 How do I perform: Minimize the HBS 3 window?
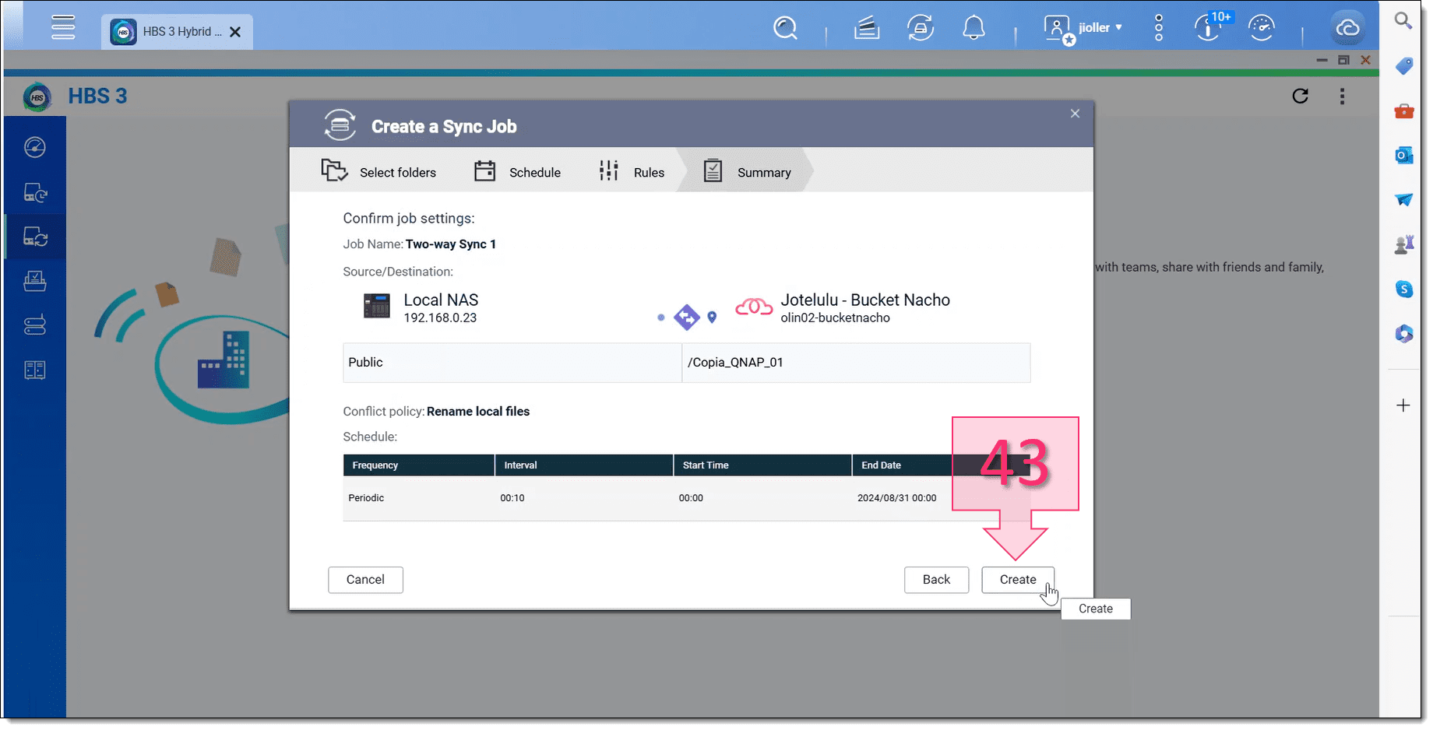tap(1322, 60)
